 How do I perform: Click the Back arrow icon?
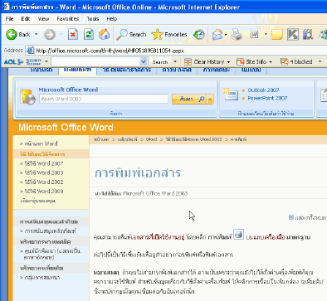pos(12,35)
